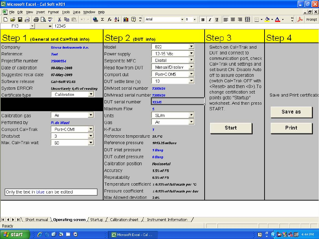Click the Borders icon

257,19
